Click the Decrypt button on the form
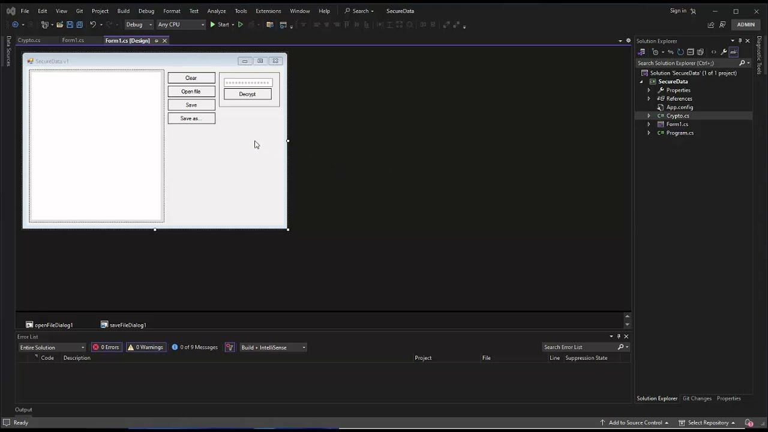Screen dimensions: 768x432 (247, 94)
